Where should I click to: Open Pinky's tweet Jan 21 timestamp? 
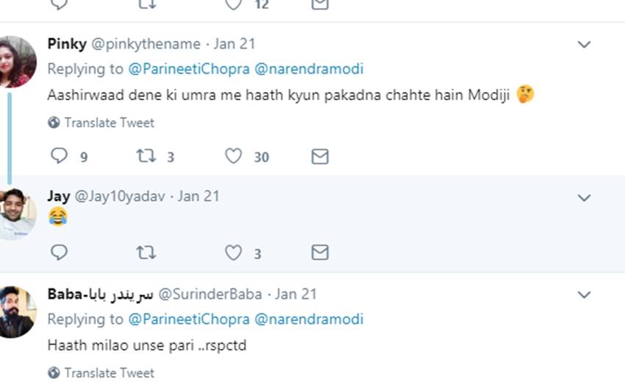pyautogui.click(x=235, y=44)
